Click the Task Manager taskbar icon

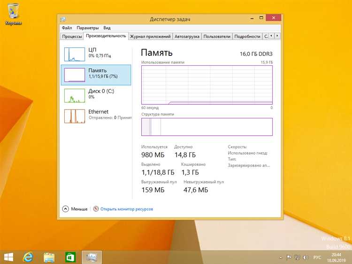[x=92, y=257]
